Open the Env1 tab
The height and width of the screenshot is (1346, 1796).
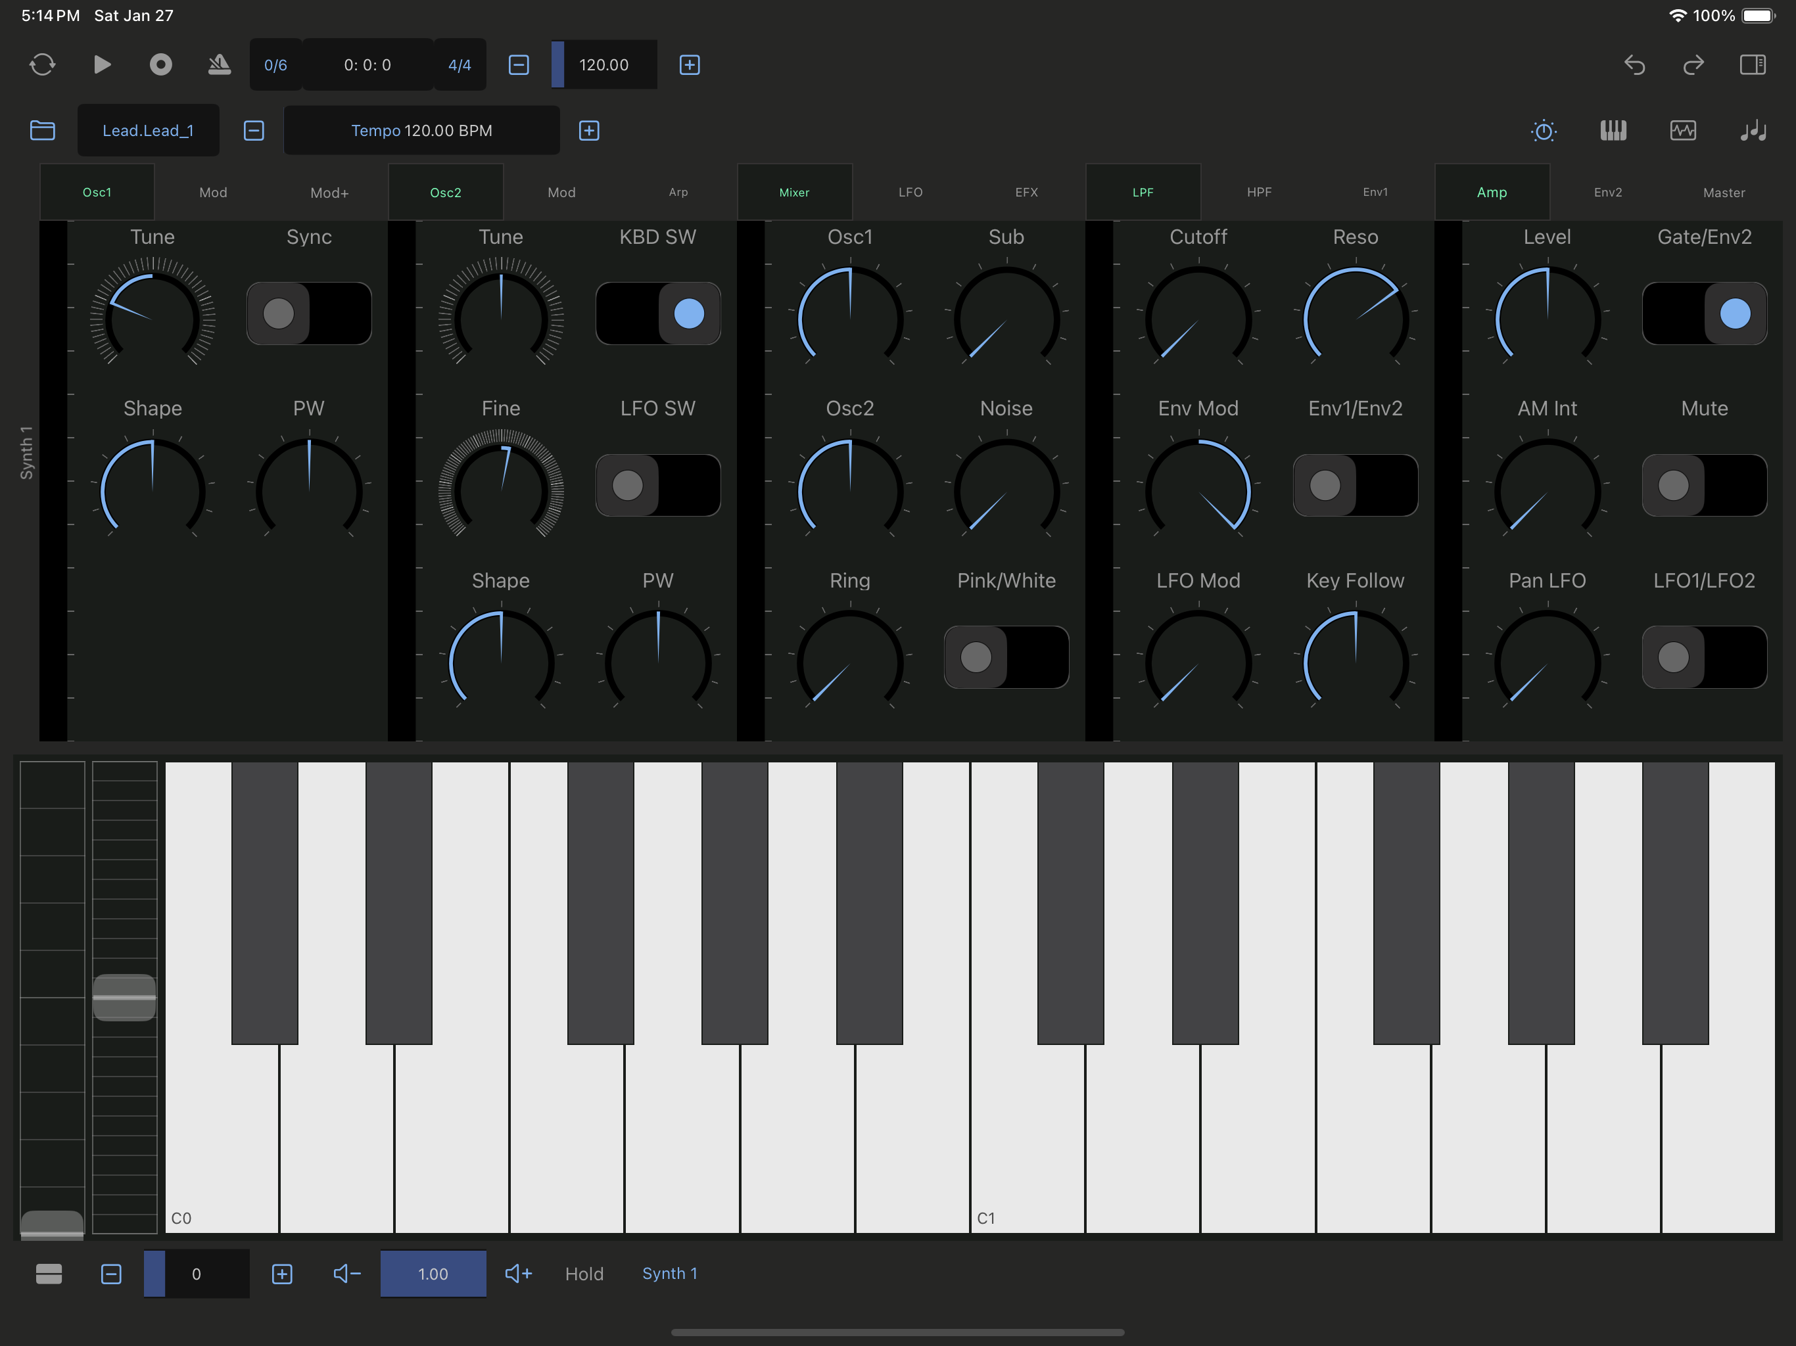pyautogui.click(x=1375, y=193)
